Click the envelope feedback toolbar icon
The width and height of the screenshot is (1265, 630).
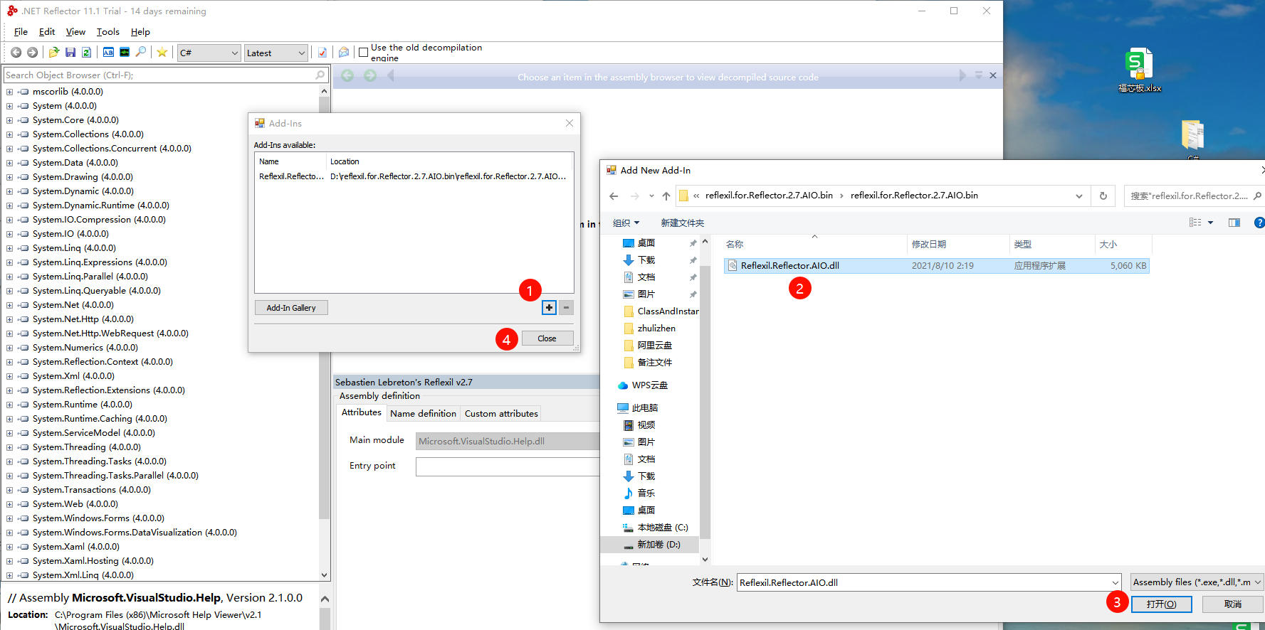tap(344, 53)
